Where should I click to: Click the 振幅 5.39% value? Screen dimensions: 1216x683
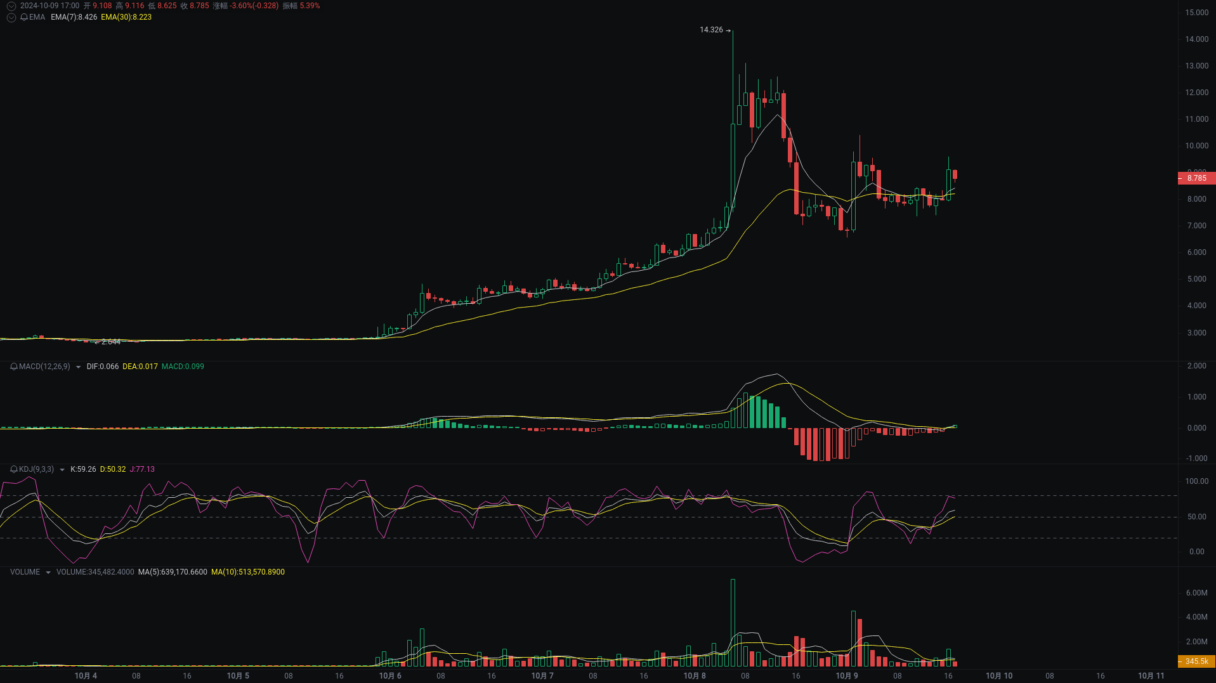coord(301,6)
